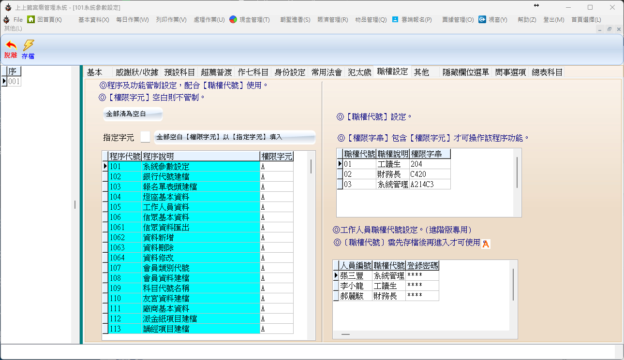This screenshot has width=624, height=360.
Task: Open the 隱藏欄位選單 tab
Action: 466,72
